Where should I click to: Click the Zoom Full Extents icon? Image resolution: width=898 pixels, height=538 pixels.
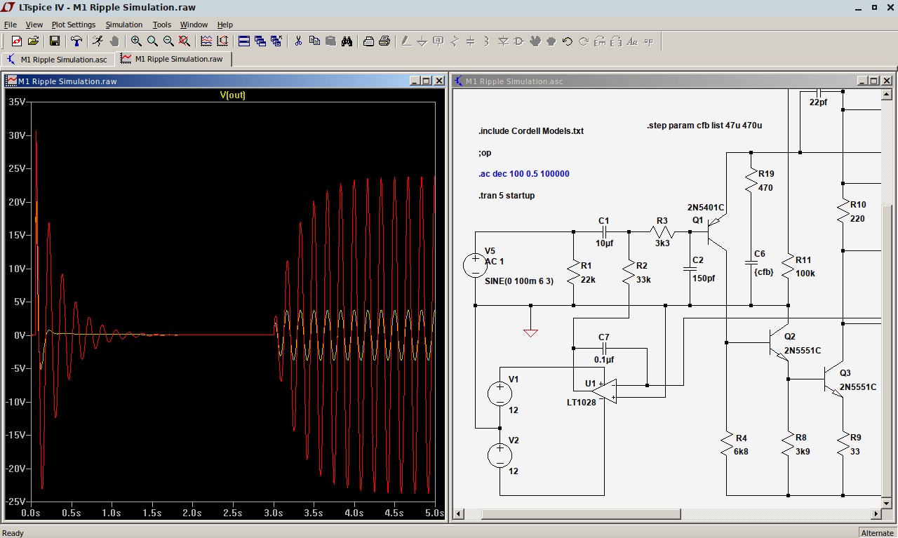coord(185,41)
